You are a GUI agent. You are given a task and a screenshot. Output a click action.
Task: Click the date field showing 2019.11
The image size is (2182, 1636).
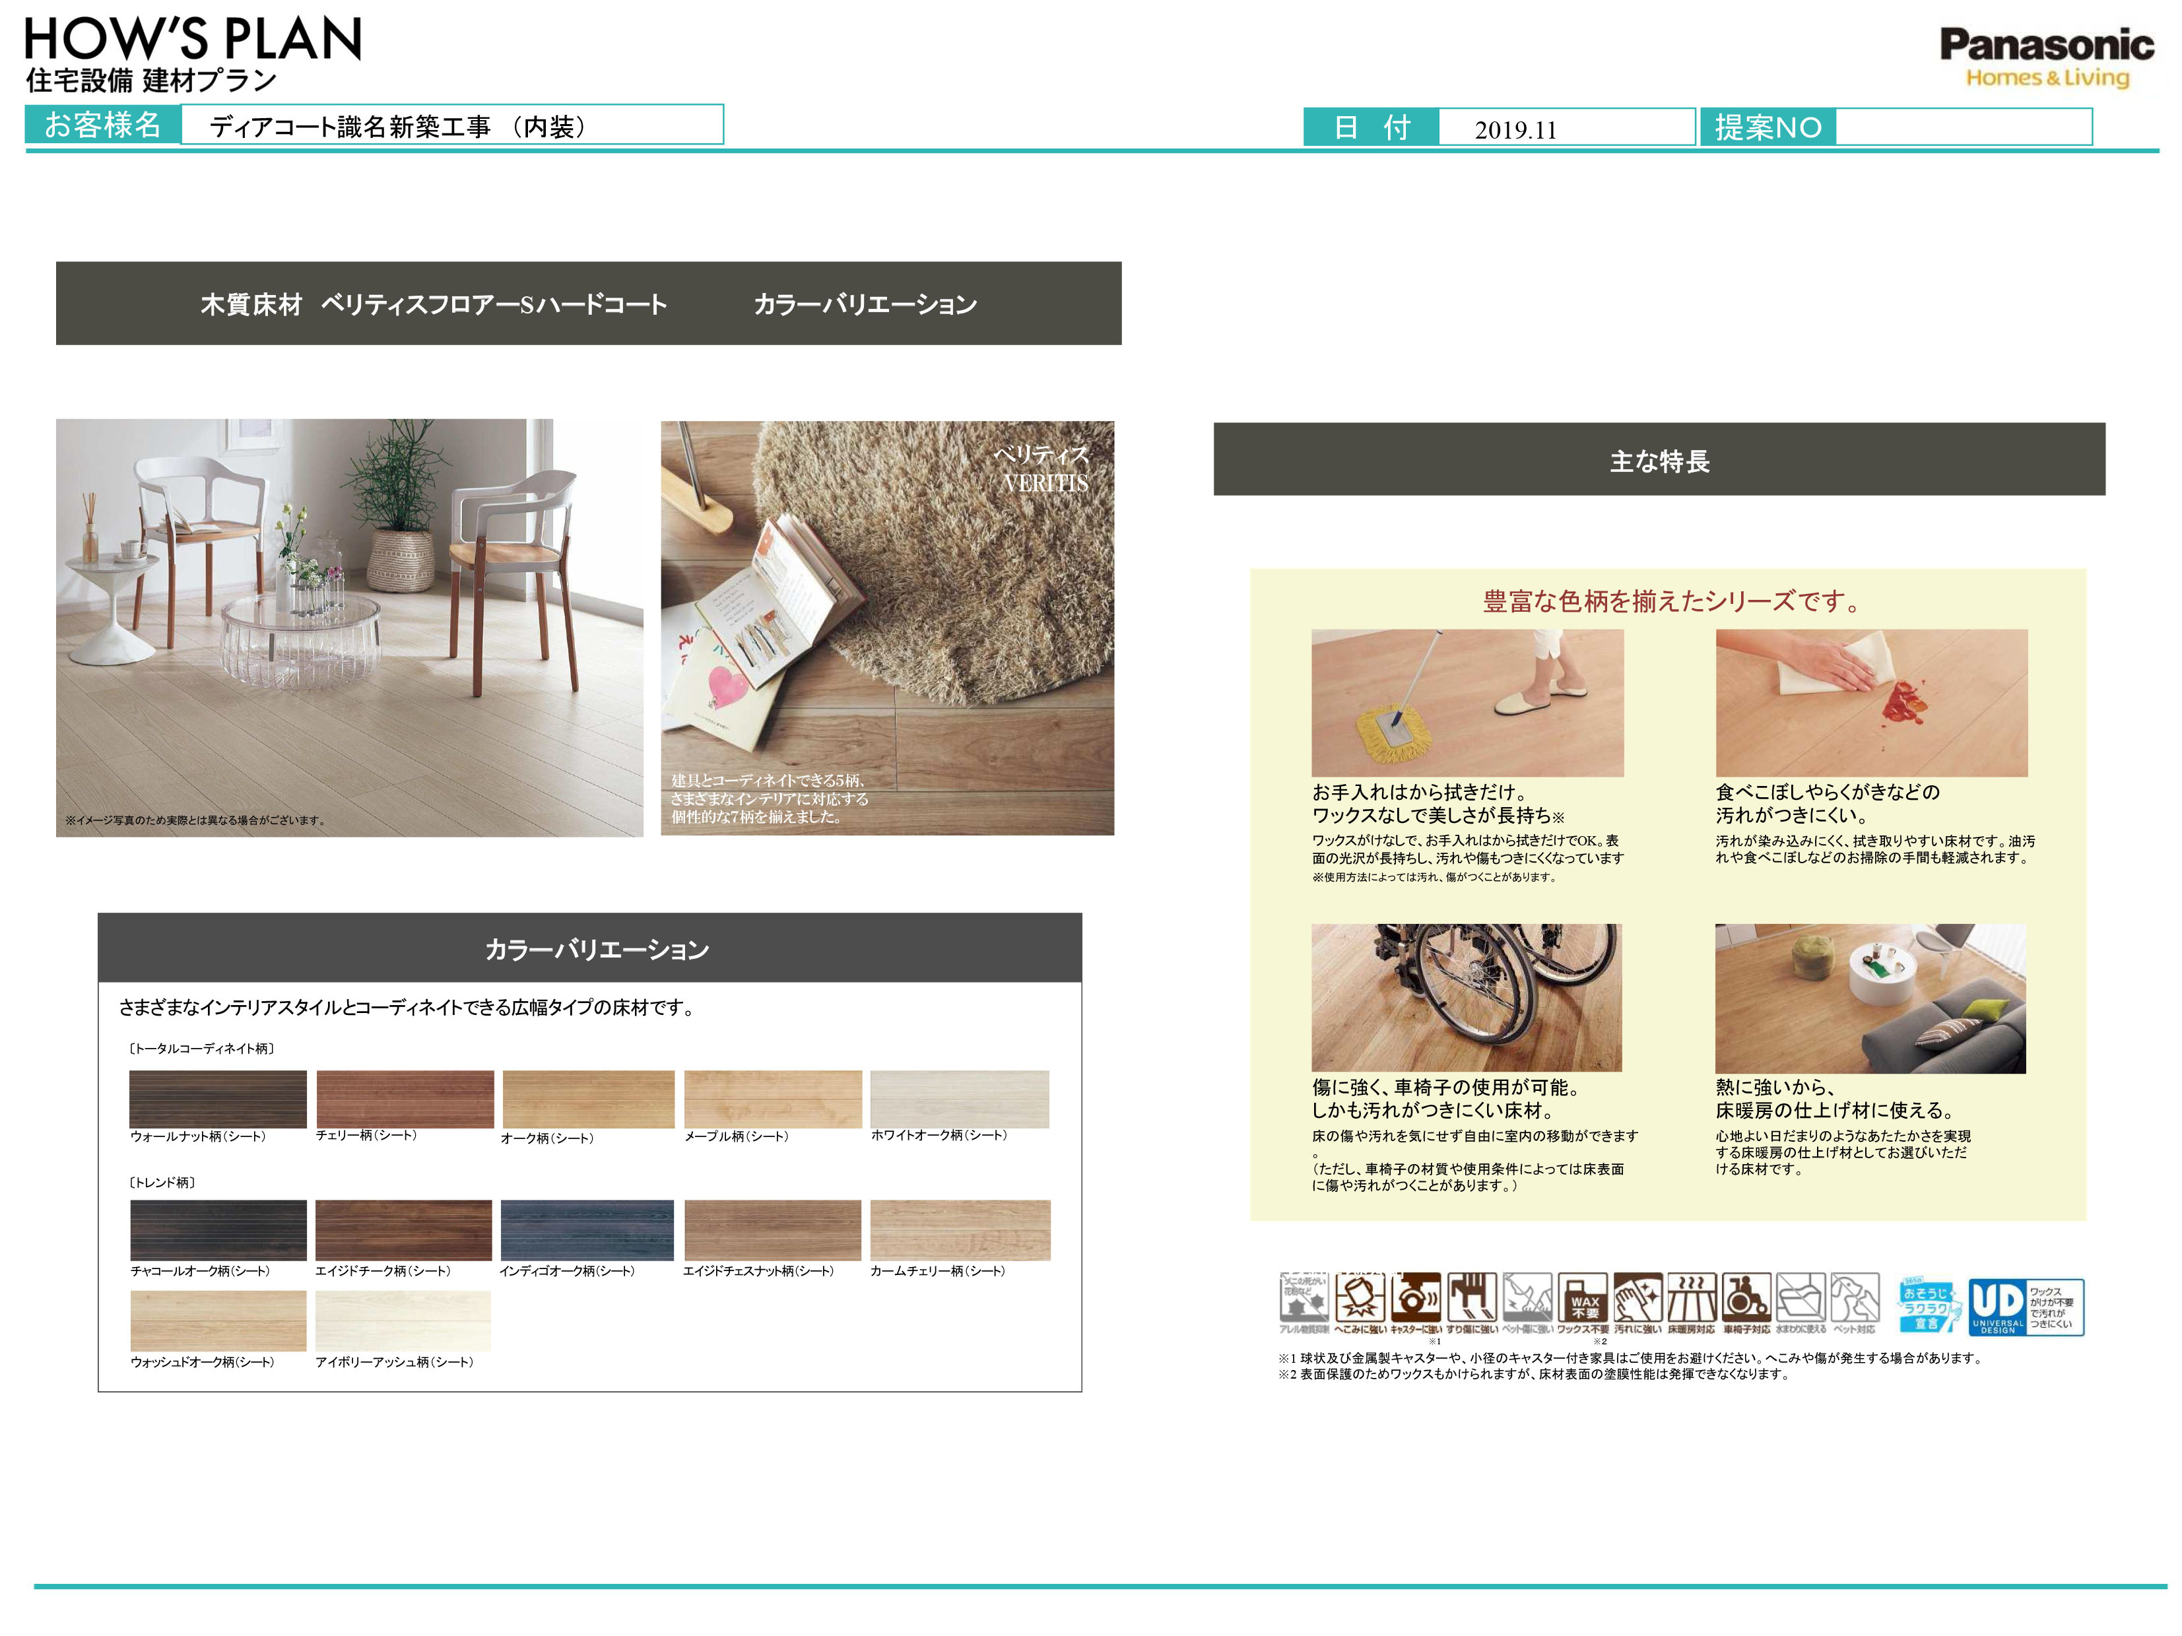tap(1566, 128)
